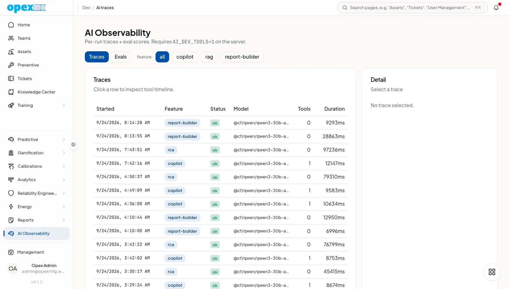Click ok status for 4:50:37 AM trace
Viewport: 509px width, 289px height.
(x=215, y=177)
